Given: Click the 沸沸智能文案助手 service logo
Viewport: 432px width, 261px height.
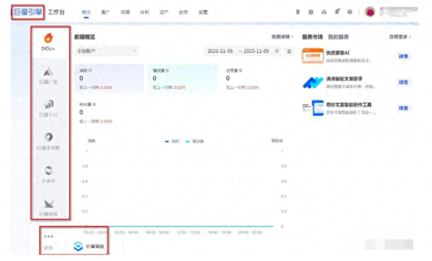Looking at the screenshot, I should (313, 82).
